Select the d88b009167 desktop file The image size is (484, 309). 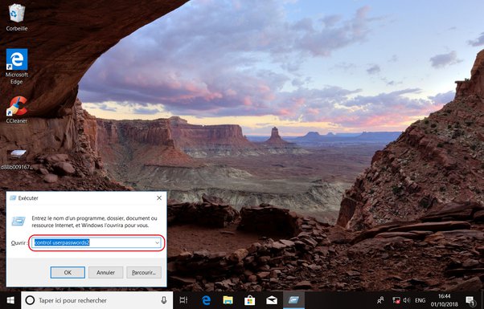tap(16, 161)
